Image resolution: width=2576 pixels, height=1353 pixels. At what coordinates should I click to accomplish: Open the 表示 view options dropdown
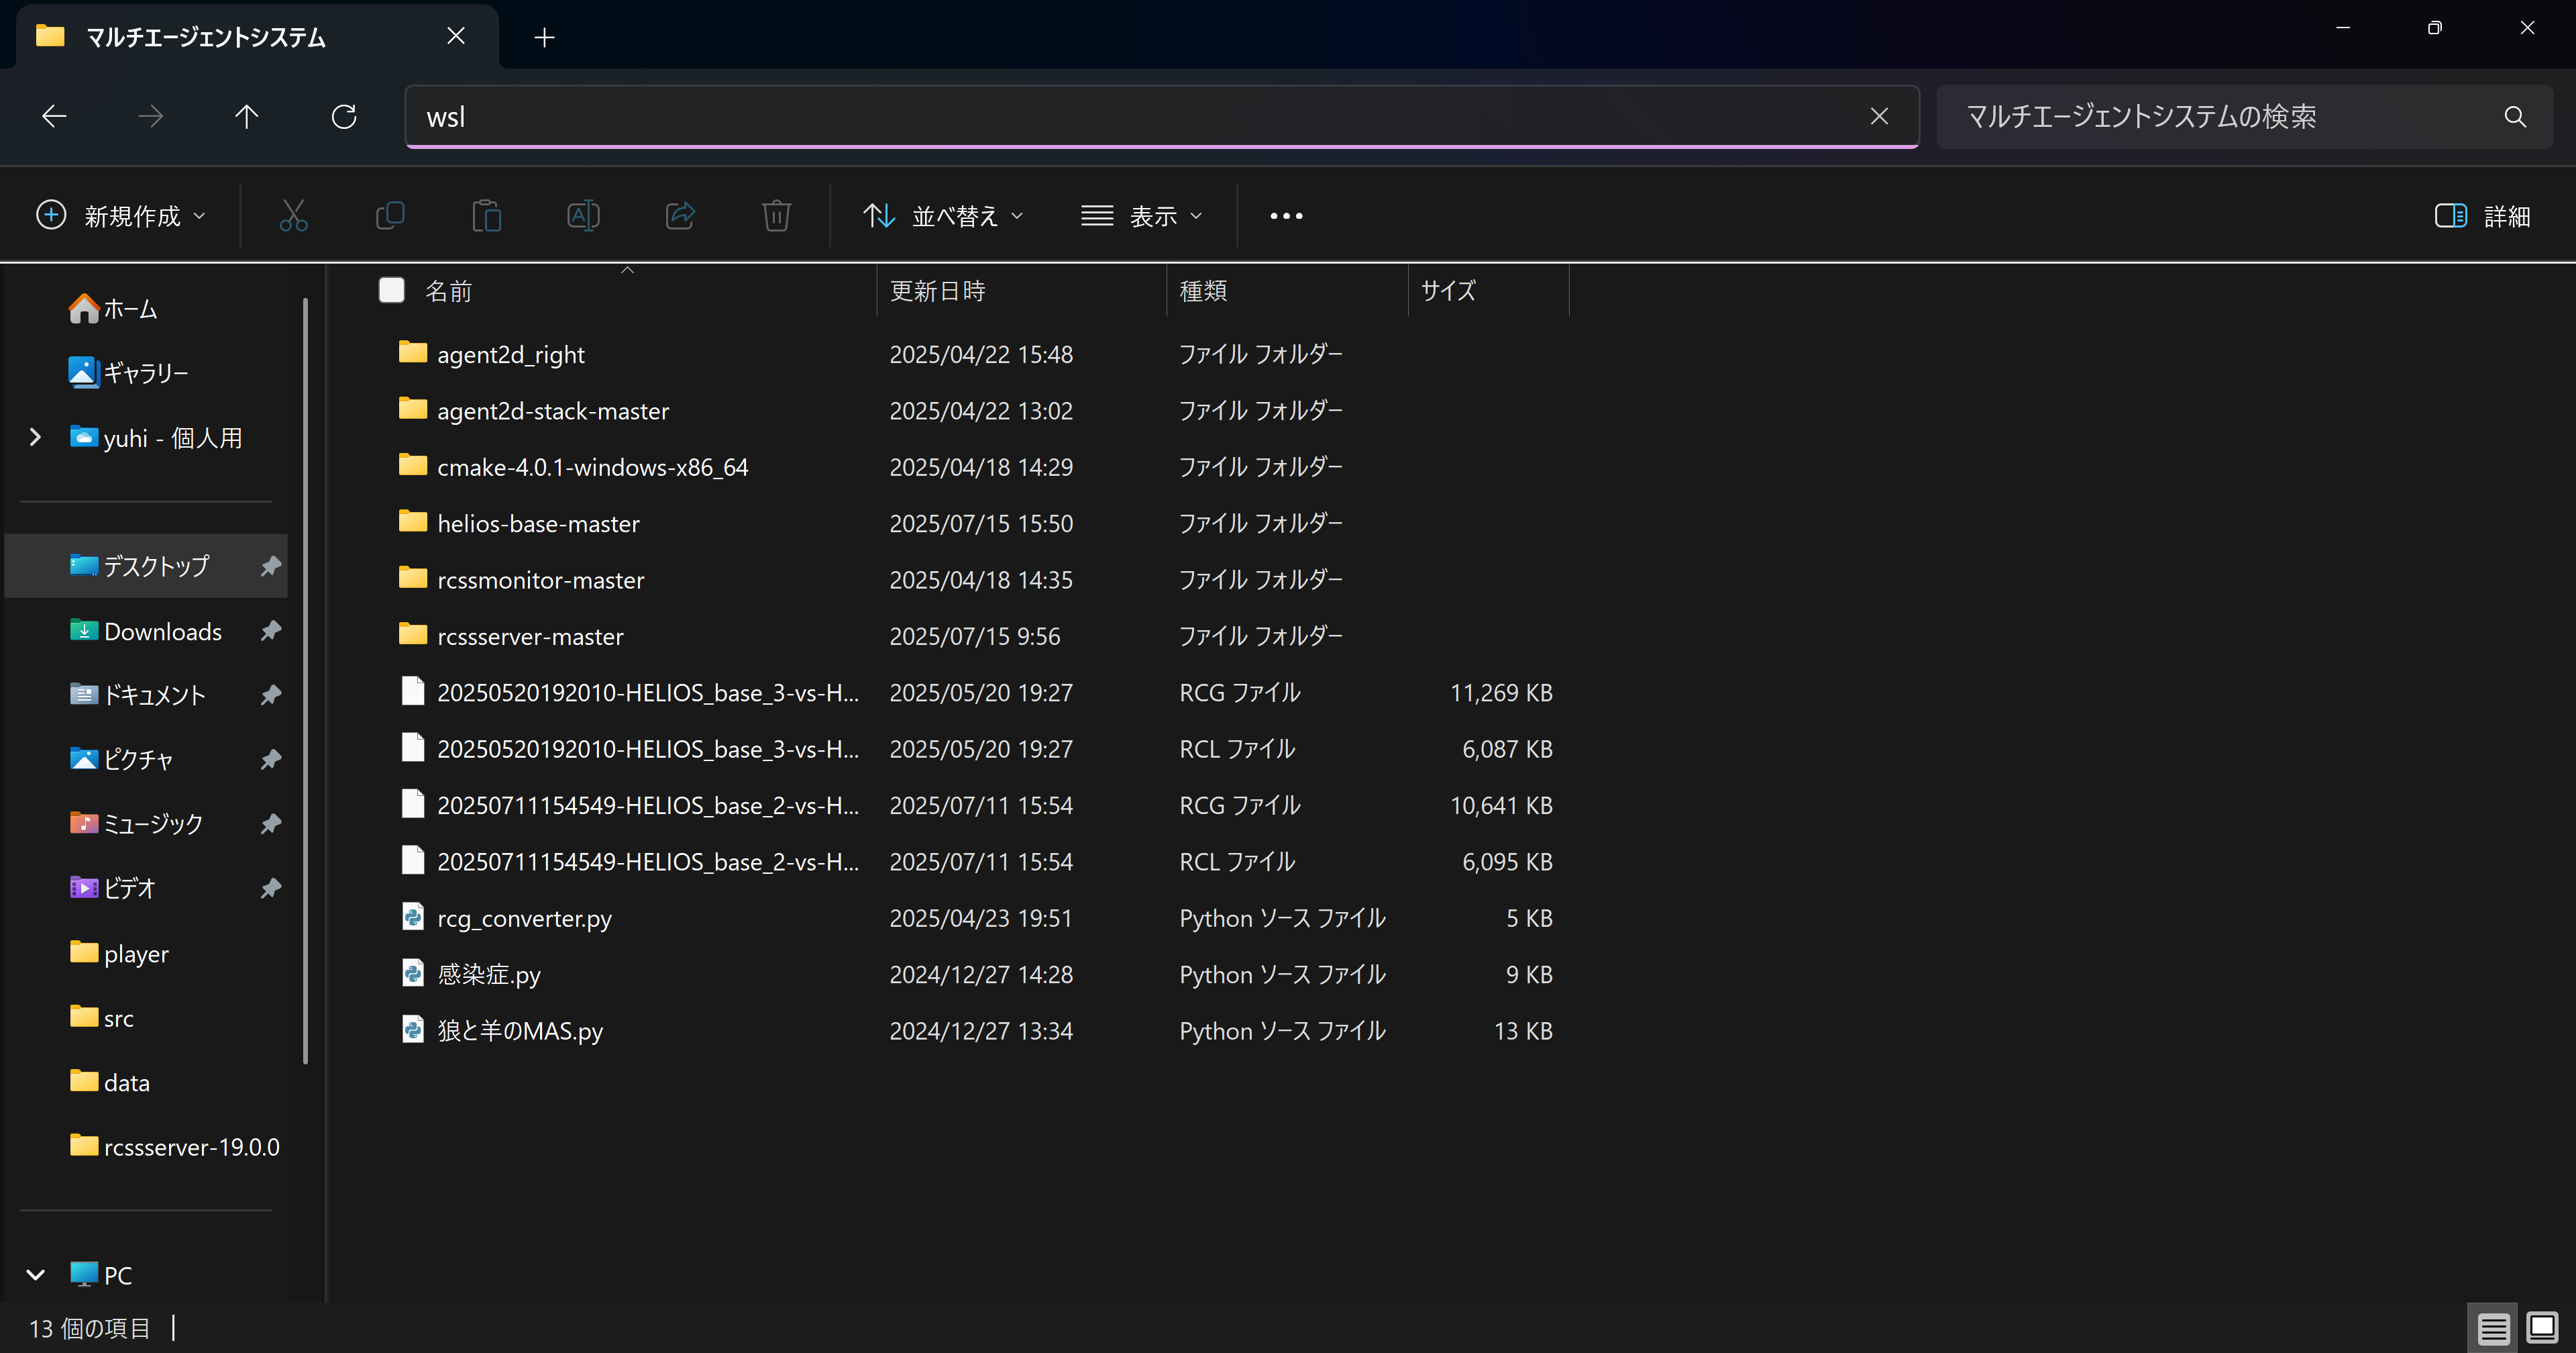[1142, 215]
